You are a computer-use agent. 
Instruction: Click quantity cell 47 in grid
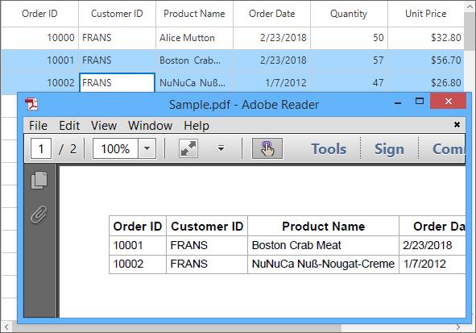(349, 82)
